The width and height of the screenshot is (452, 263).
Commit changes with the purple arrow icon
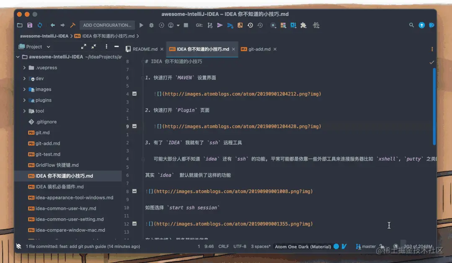(x=220, y=26)
